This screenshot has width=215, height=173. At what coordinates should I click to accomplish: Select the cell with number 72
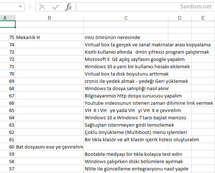click(x=8, y=59)
